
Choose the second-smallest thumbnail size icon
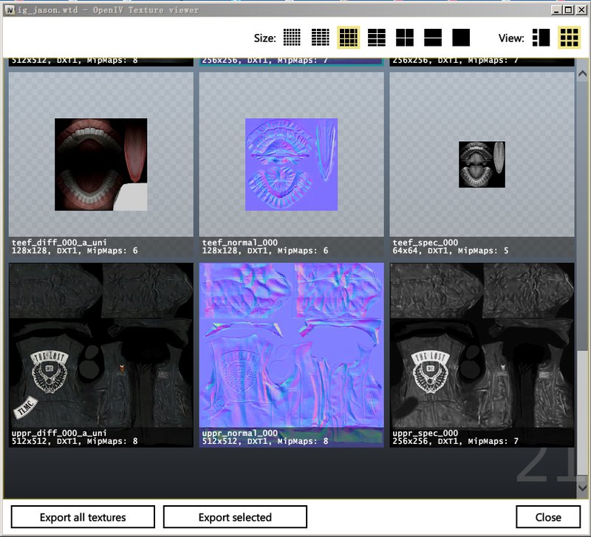point(321,38)
